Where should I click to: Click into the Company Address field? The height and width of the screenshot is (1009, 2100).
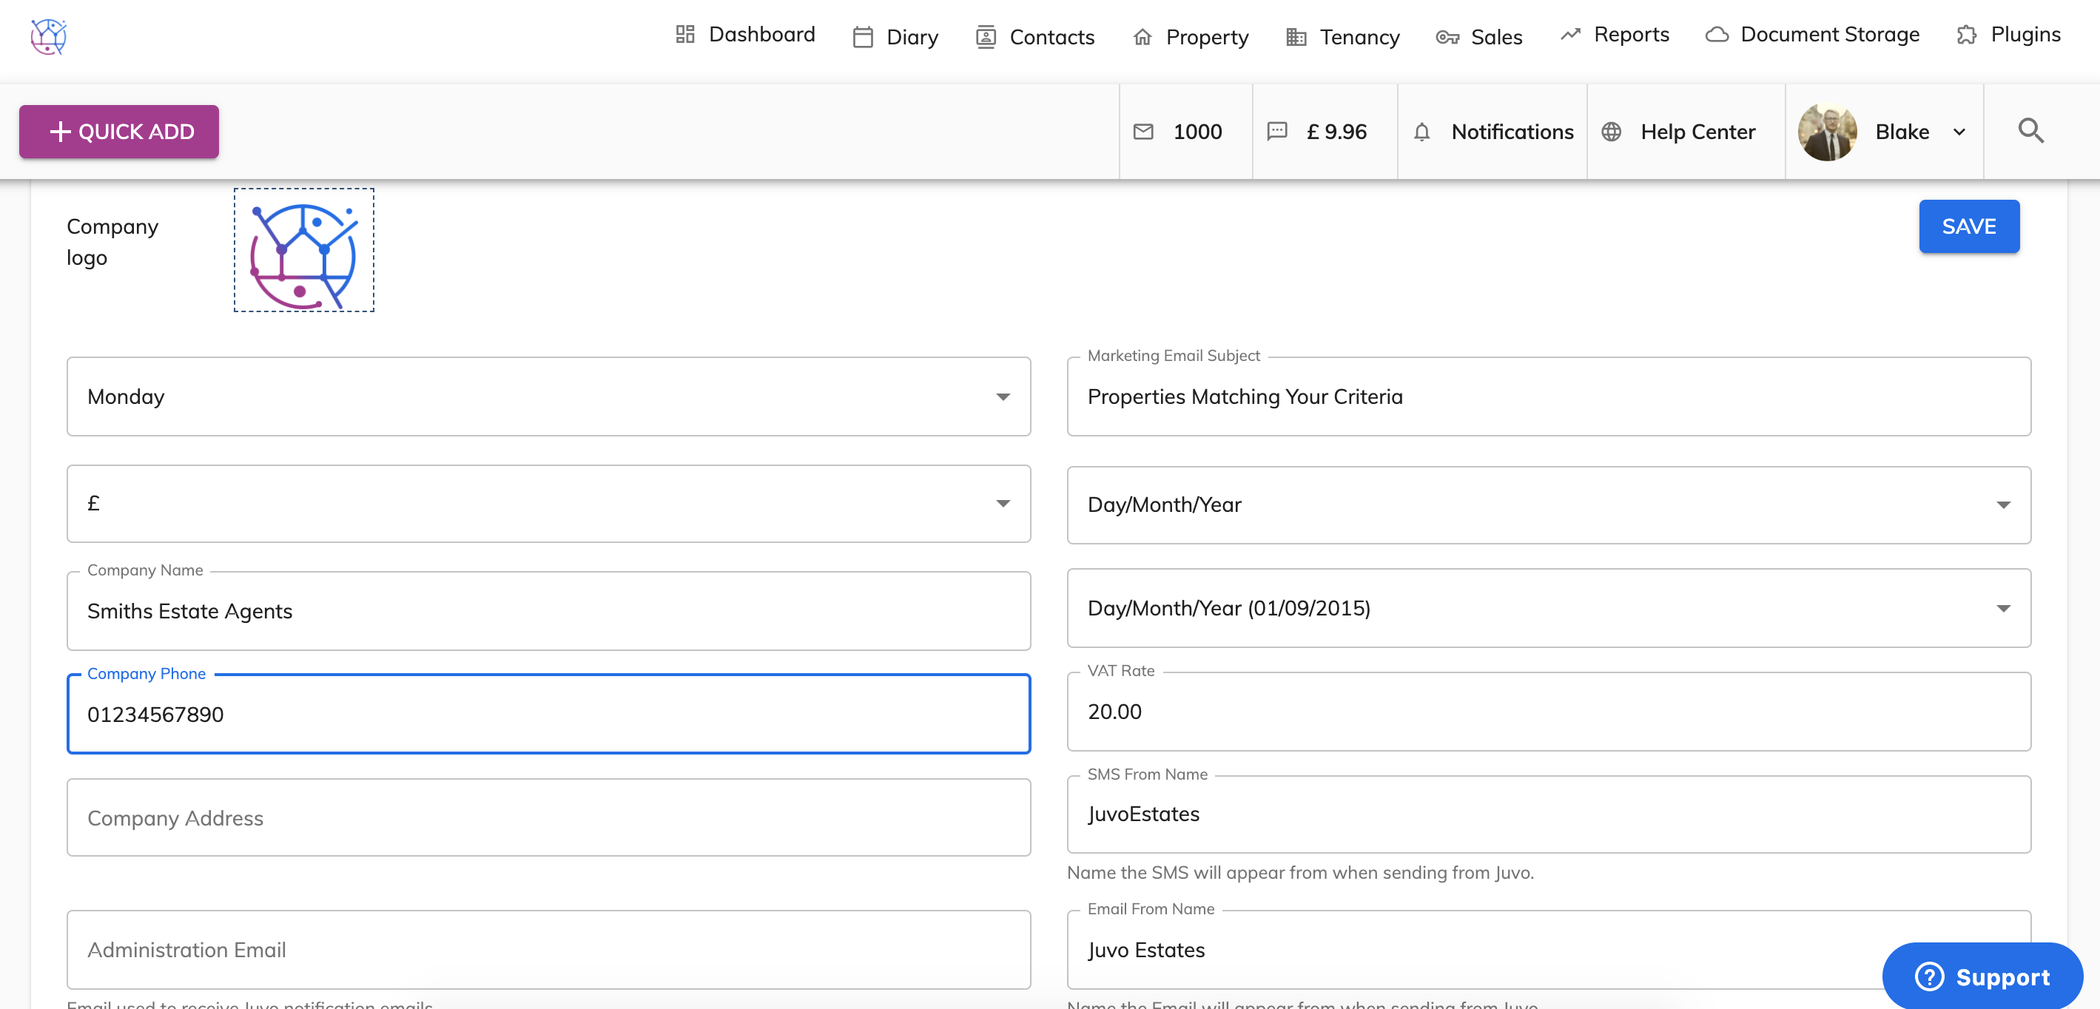[548, 817]
